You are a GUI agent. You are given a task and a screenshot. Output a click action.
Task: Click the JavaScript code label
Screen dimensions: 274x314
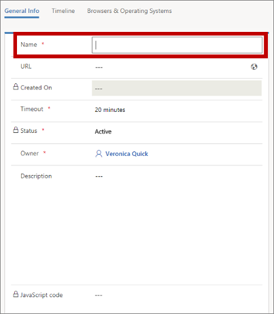(x=41, y=295)
